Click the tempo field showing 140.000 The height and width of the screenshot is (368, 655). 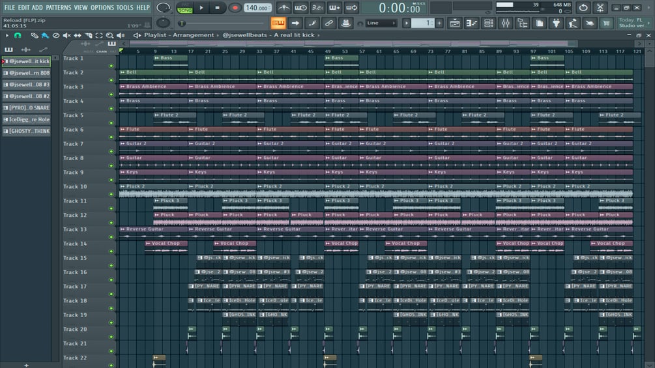(257, 8)
